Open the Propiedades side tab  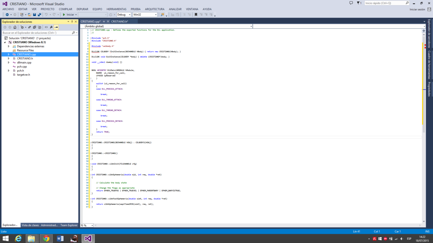click(x=429, y=89)
